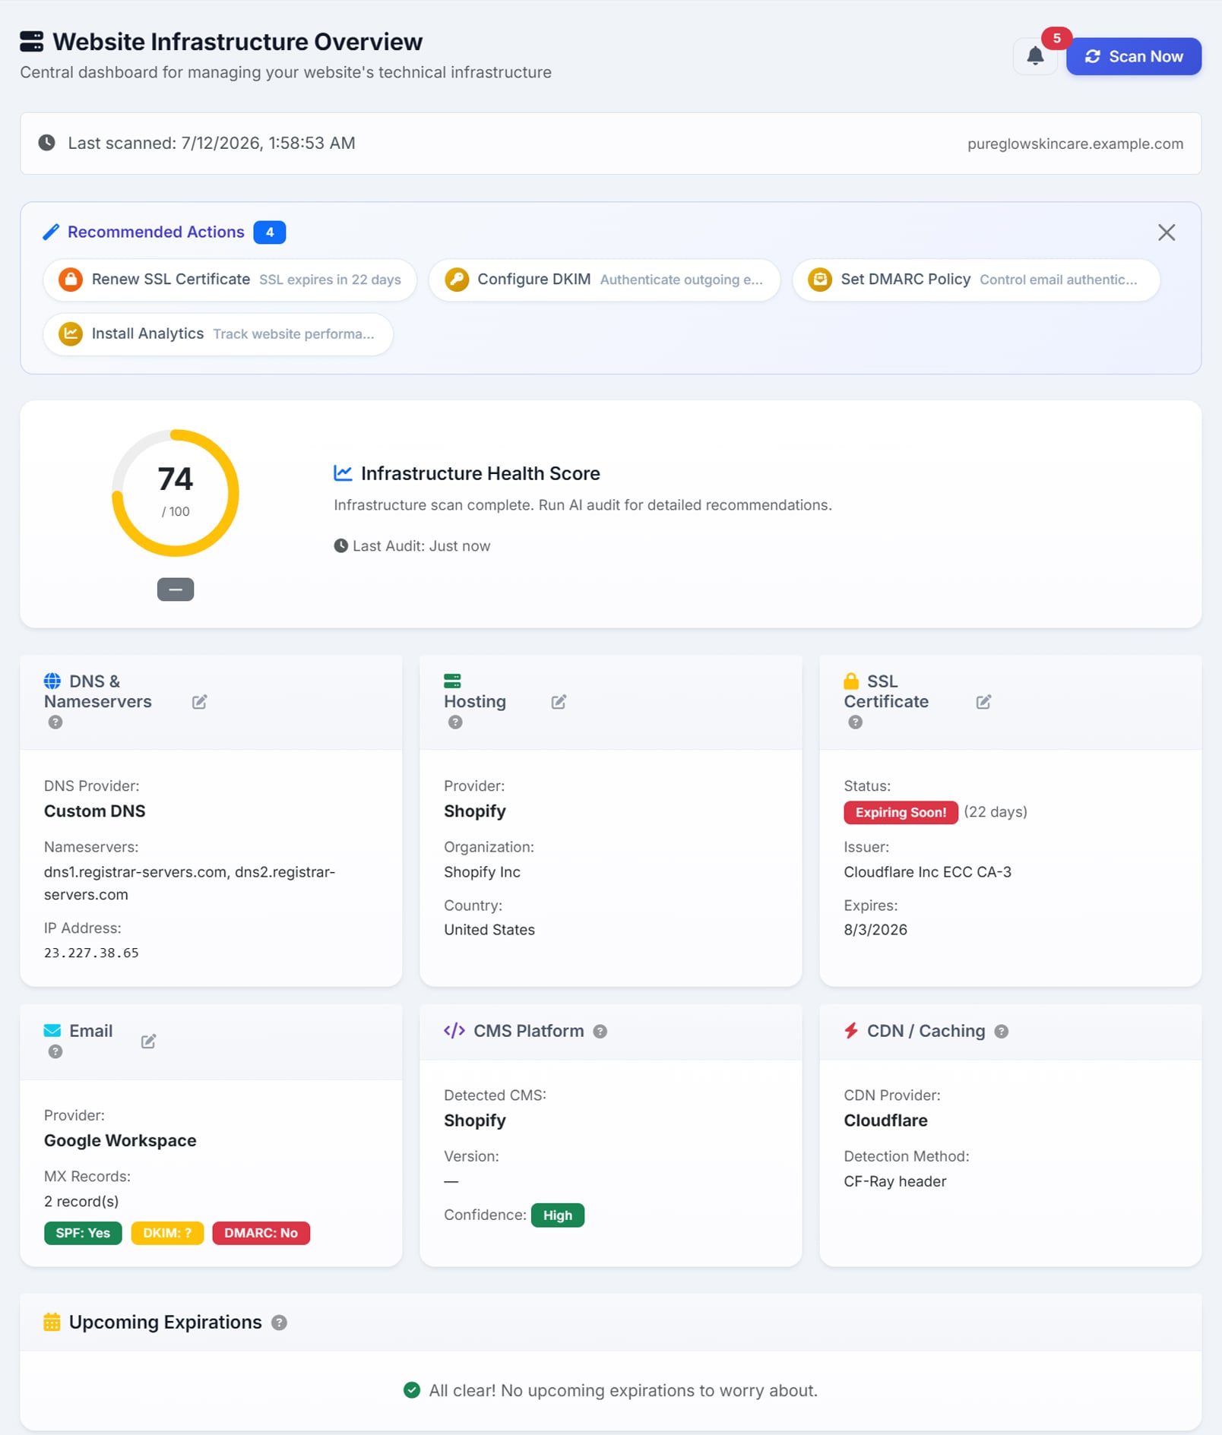This screenshot has width=1222, height=1435.
Task: Open the Set DMARC Policy action
Action: click(976, 280)
